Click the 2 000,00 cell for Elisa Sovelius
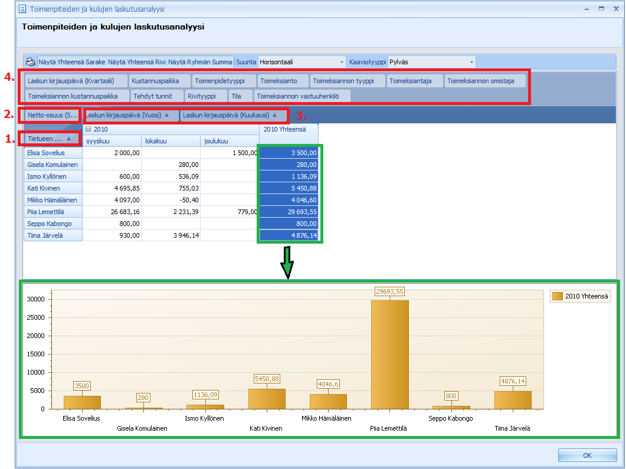This screenshot has width=626, height=469. pyautogui.click(x=112, y=153)
